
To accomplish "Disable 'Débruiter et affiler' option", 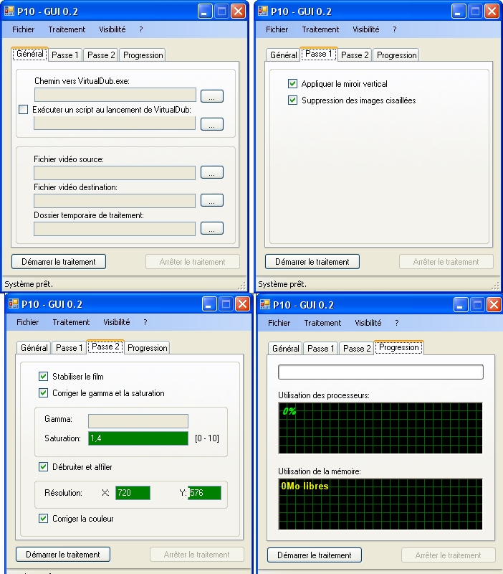I will pyautogui.click(x=43, y=467).
